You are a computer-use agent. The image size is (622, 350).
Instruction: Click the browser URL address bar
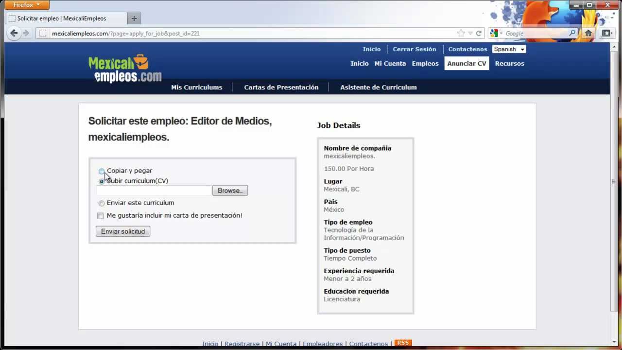[253, 34]
